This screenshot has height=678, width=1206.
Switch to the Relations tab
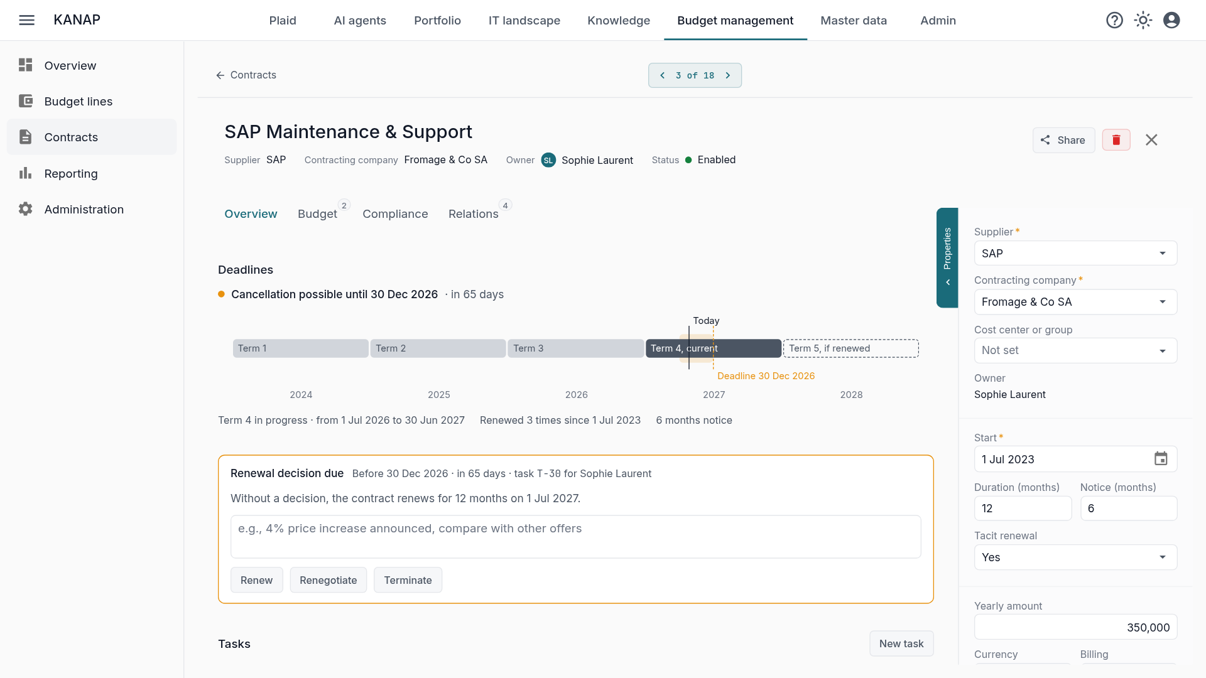pyautogui.click(x=474, y=213)
